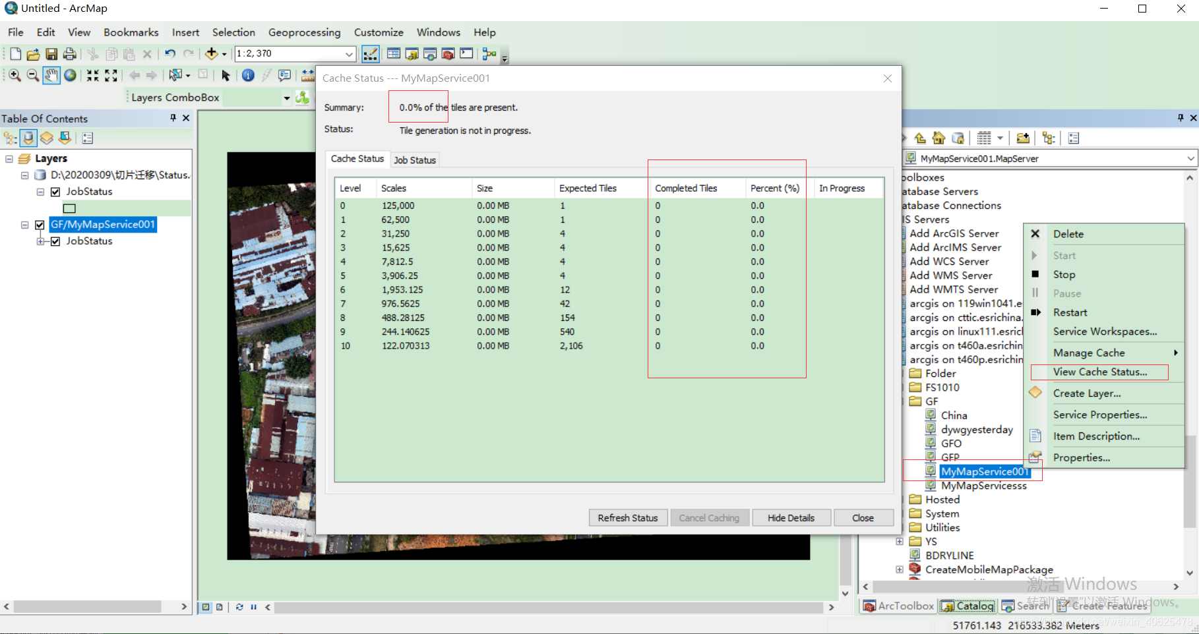Click the Close button in Cache Status
The image size is (1199, 634).
[863, 518]
